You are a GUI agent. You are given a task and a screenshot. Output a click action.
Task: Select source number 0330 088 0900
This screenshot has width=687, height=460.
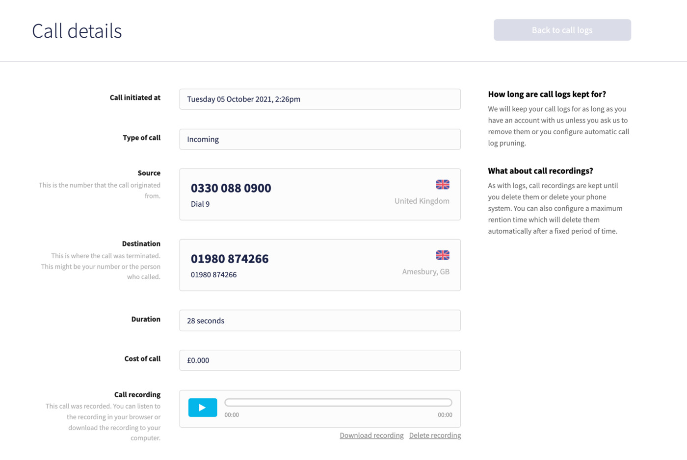click(x=231, y=188)
